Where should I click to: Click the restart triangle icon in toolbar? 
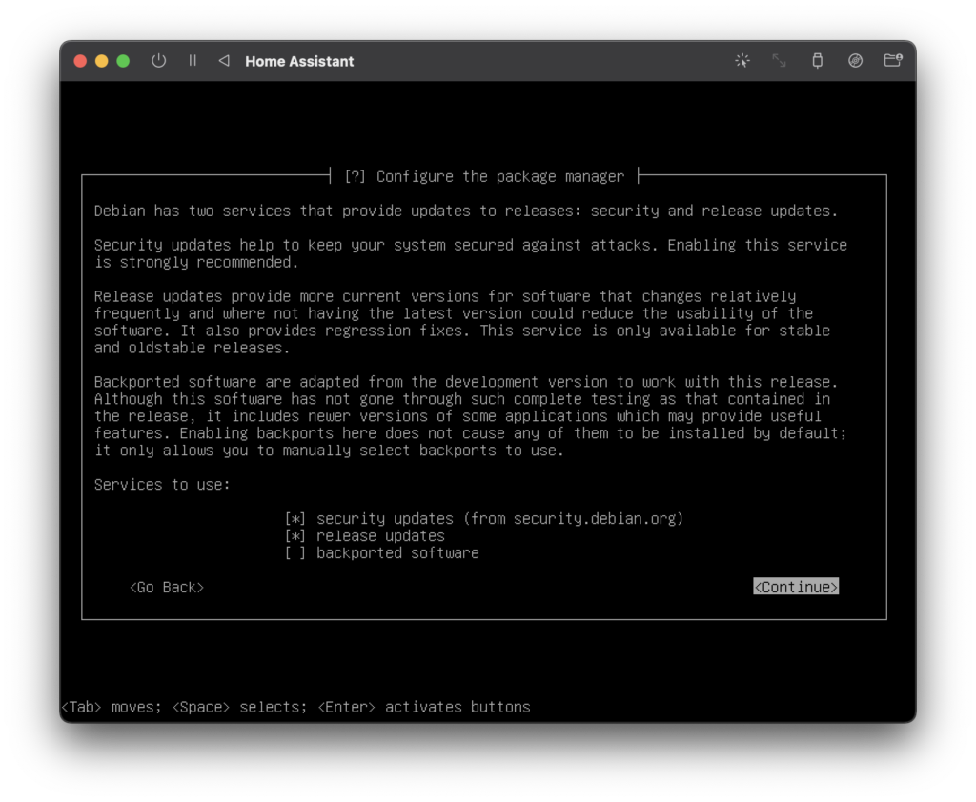[224, 60]
